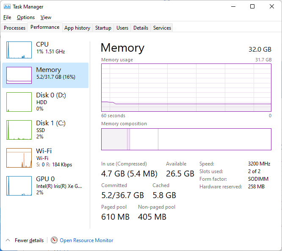This screenshot has width=282, height=251.
Task: Switch to the Performance tab
Action: 45,27
